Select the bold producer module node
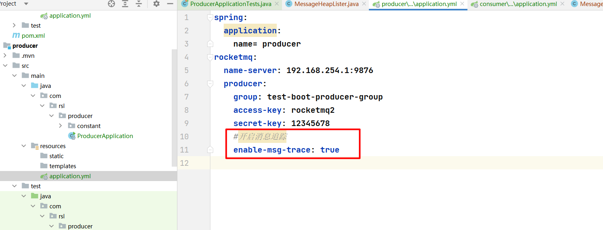The height and width of the screenshot is (230, 603). [25, 45]
